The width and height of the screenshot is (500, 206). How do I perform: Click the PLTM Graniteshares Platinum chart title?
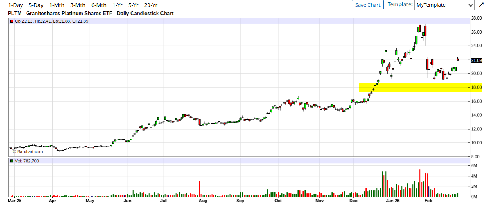pyautogui.click(x=91, y=13)
